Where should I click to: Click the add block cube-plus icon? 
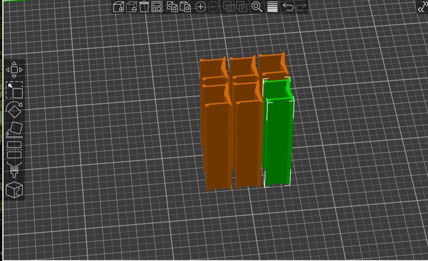pos(118,7)
